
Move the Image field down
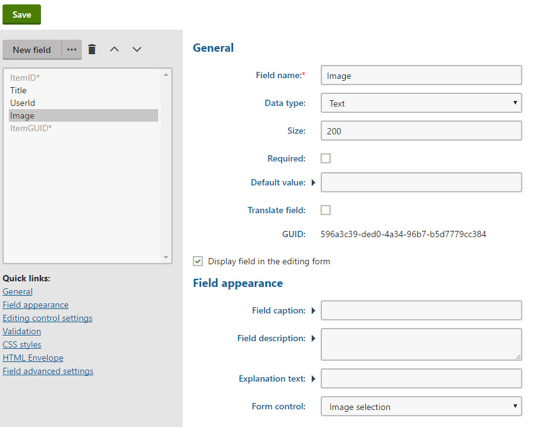point(137,49)
